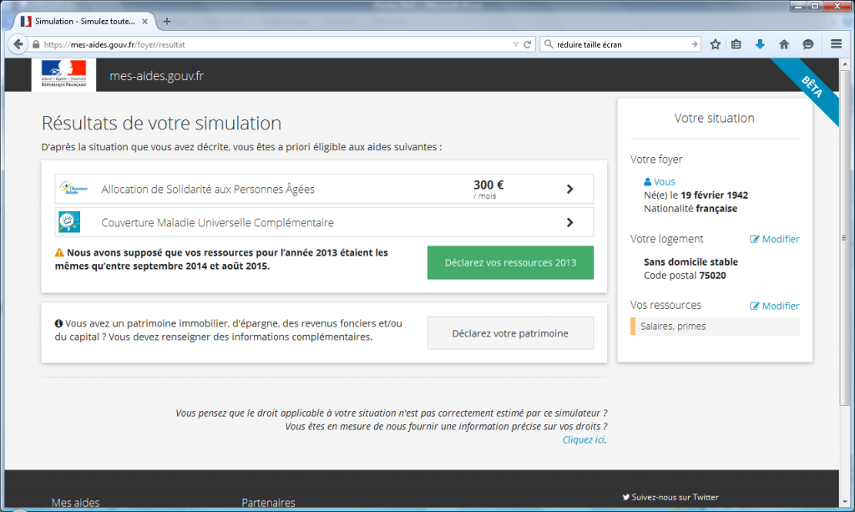
Task: Reload the page with the refresh icon
Action: (528, 44)
